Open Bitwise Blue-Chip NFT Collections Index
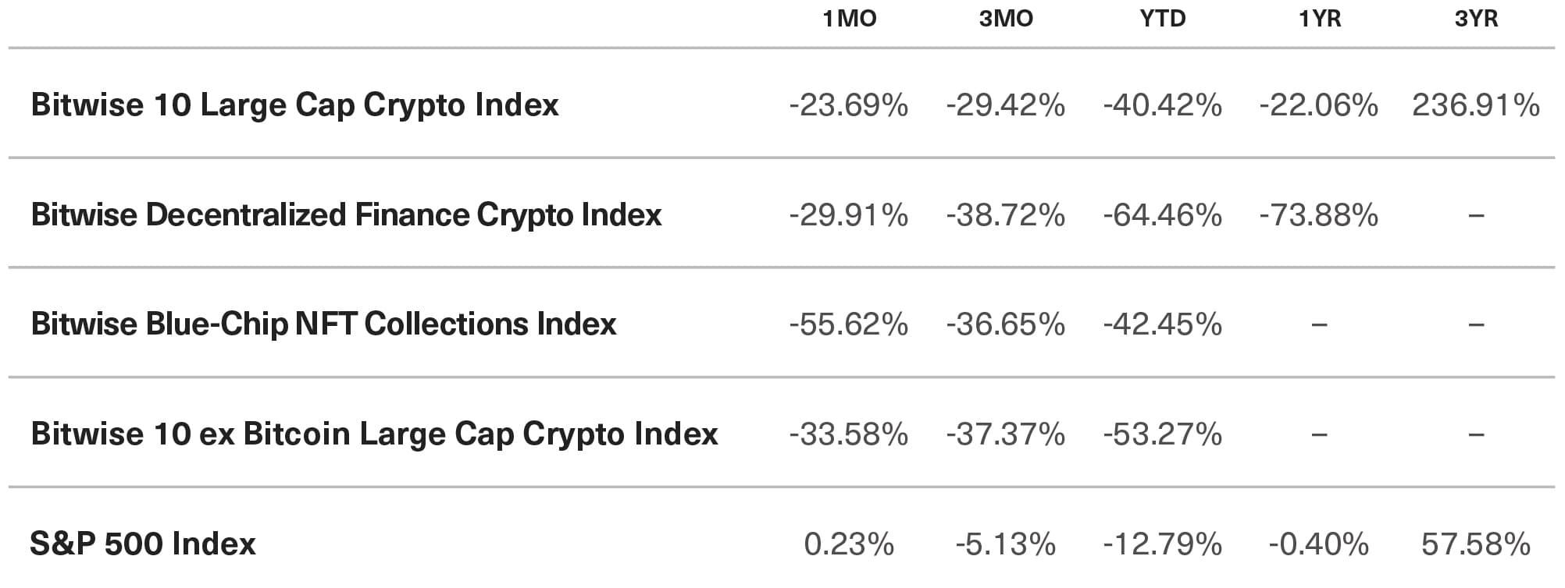This screenshot has width=1565, height=588. pyautogui.click(x=323, y=324)
